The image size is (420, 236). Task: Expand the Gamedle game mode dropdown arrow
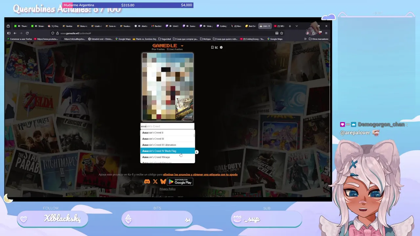(x=182, y=46)
